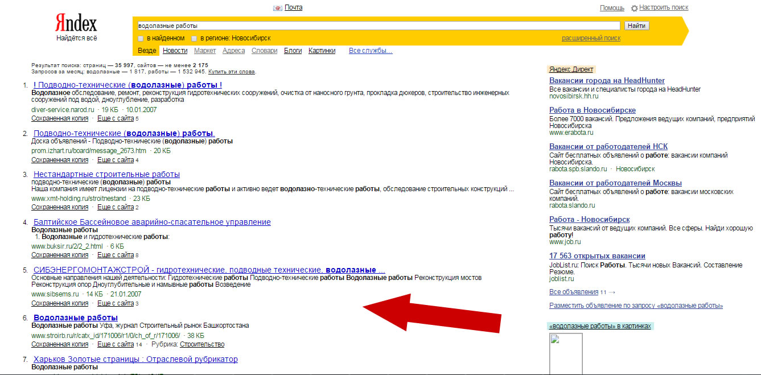Click the www.sibsems.ru address text
Viewport: 761px width, 375px height.
(x=55, y=294)
